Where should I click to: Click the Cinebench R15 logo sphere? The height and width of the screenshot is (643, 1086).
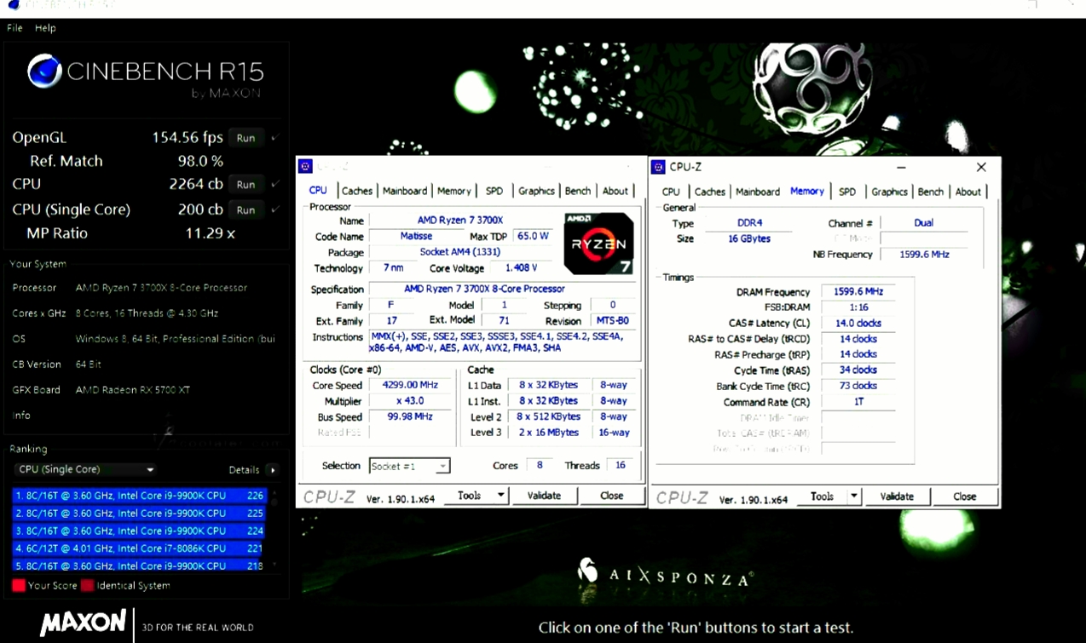pyautogui.click(x=44, y=72)
